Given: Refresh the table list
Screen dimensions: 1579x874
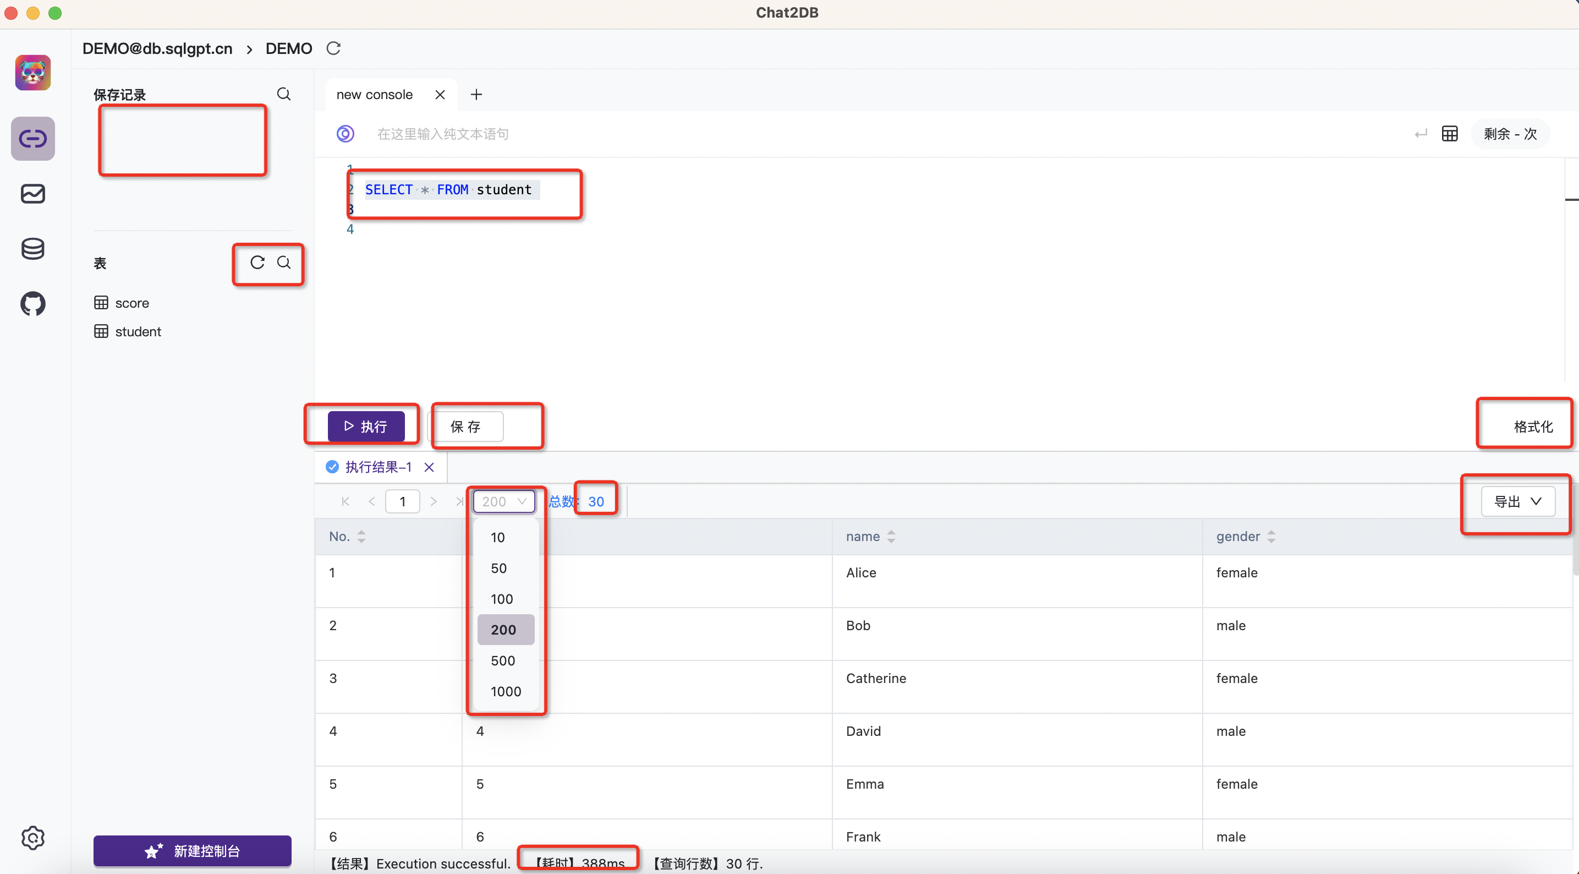Looking at the screenshot, I should point(257,263).
